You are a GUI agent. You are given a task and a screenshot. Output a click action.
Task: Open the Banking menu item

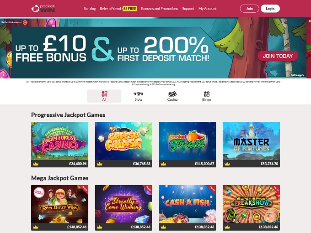coord(90,9)
